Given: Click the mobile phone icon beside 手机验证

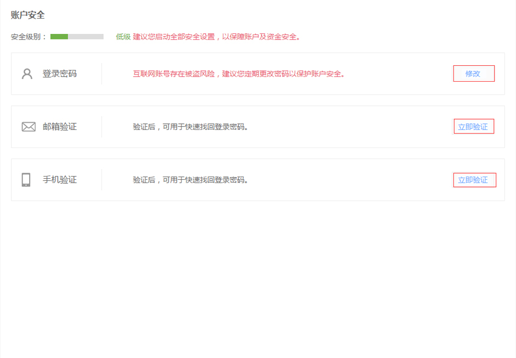Looking at the screenshot, I should click(x=26, y=180).
